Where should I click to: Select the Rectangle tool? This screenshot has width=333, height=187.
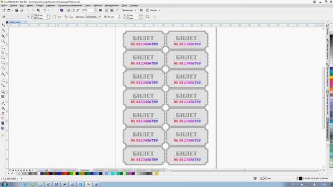(x=3, y=58)
